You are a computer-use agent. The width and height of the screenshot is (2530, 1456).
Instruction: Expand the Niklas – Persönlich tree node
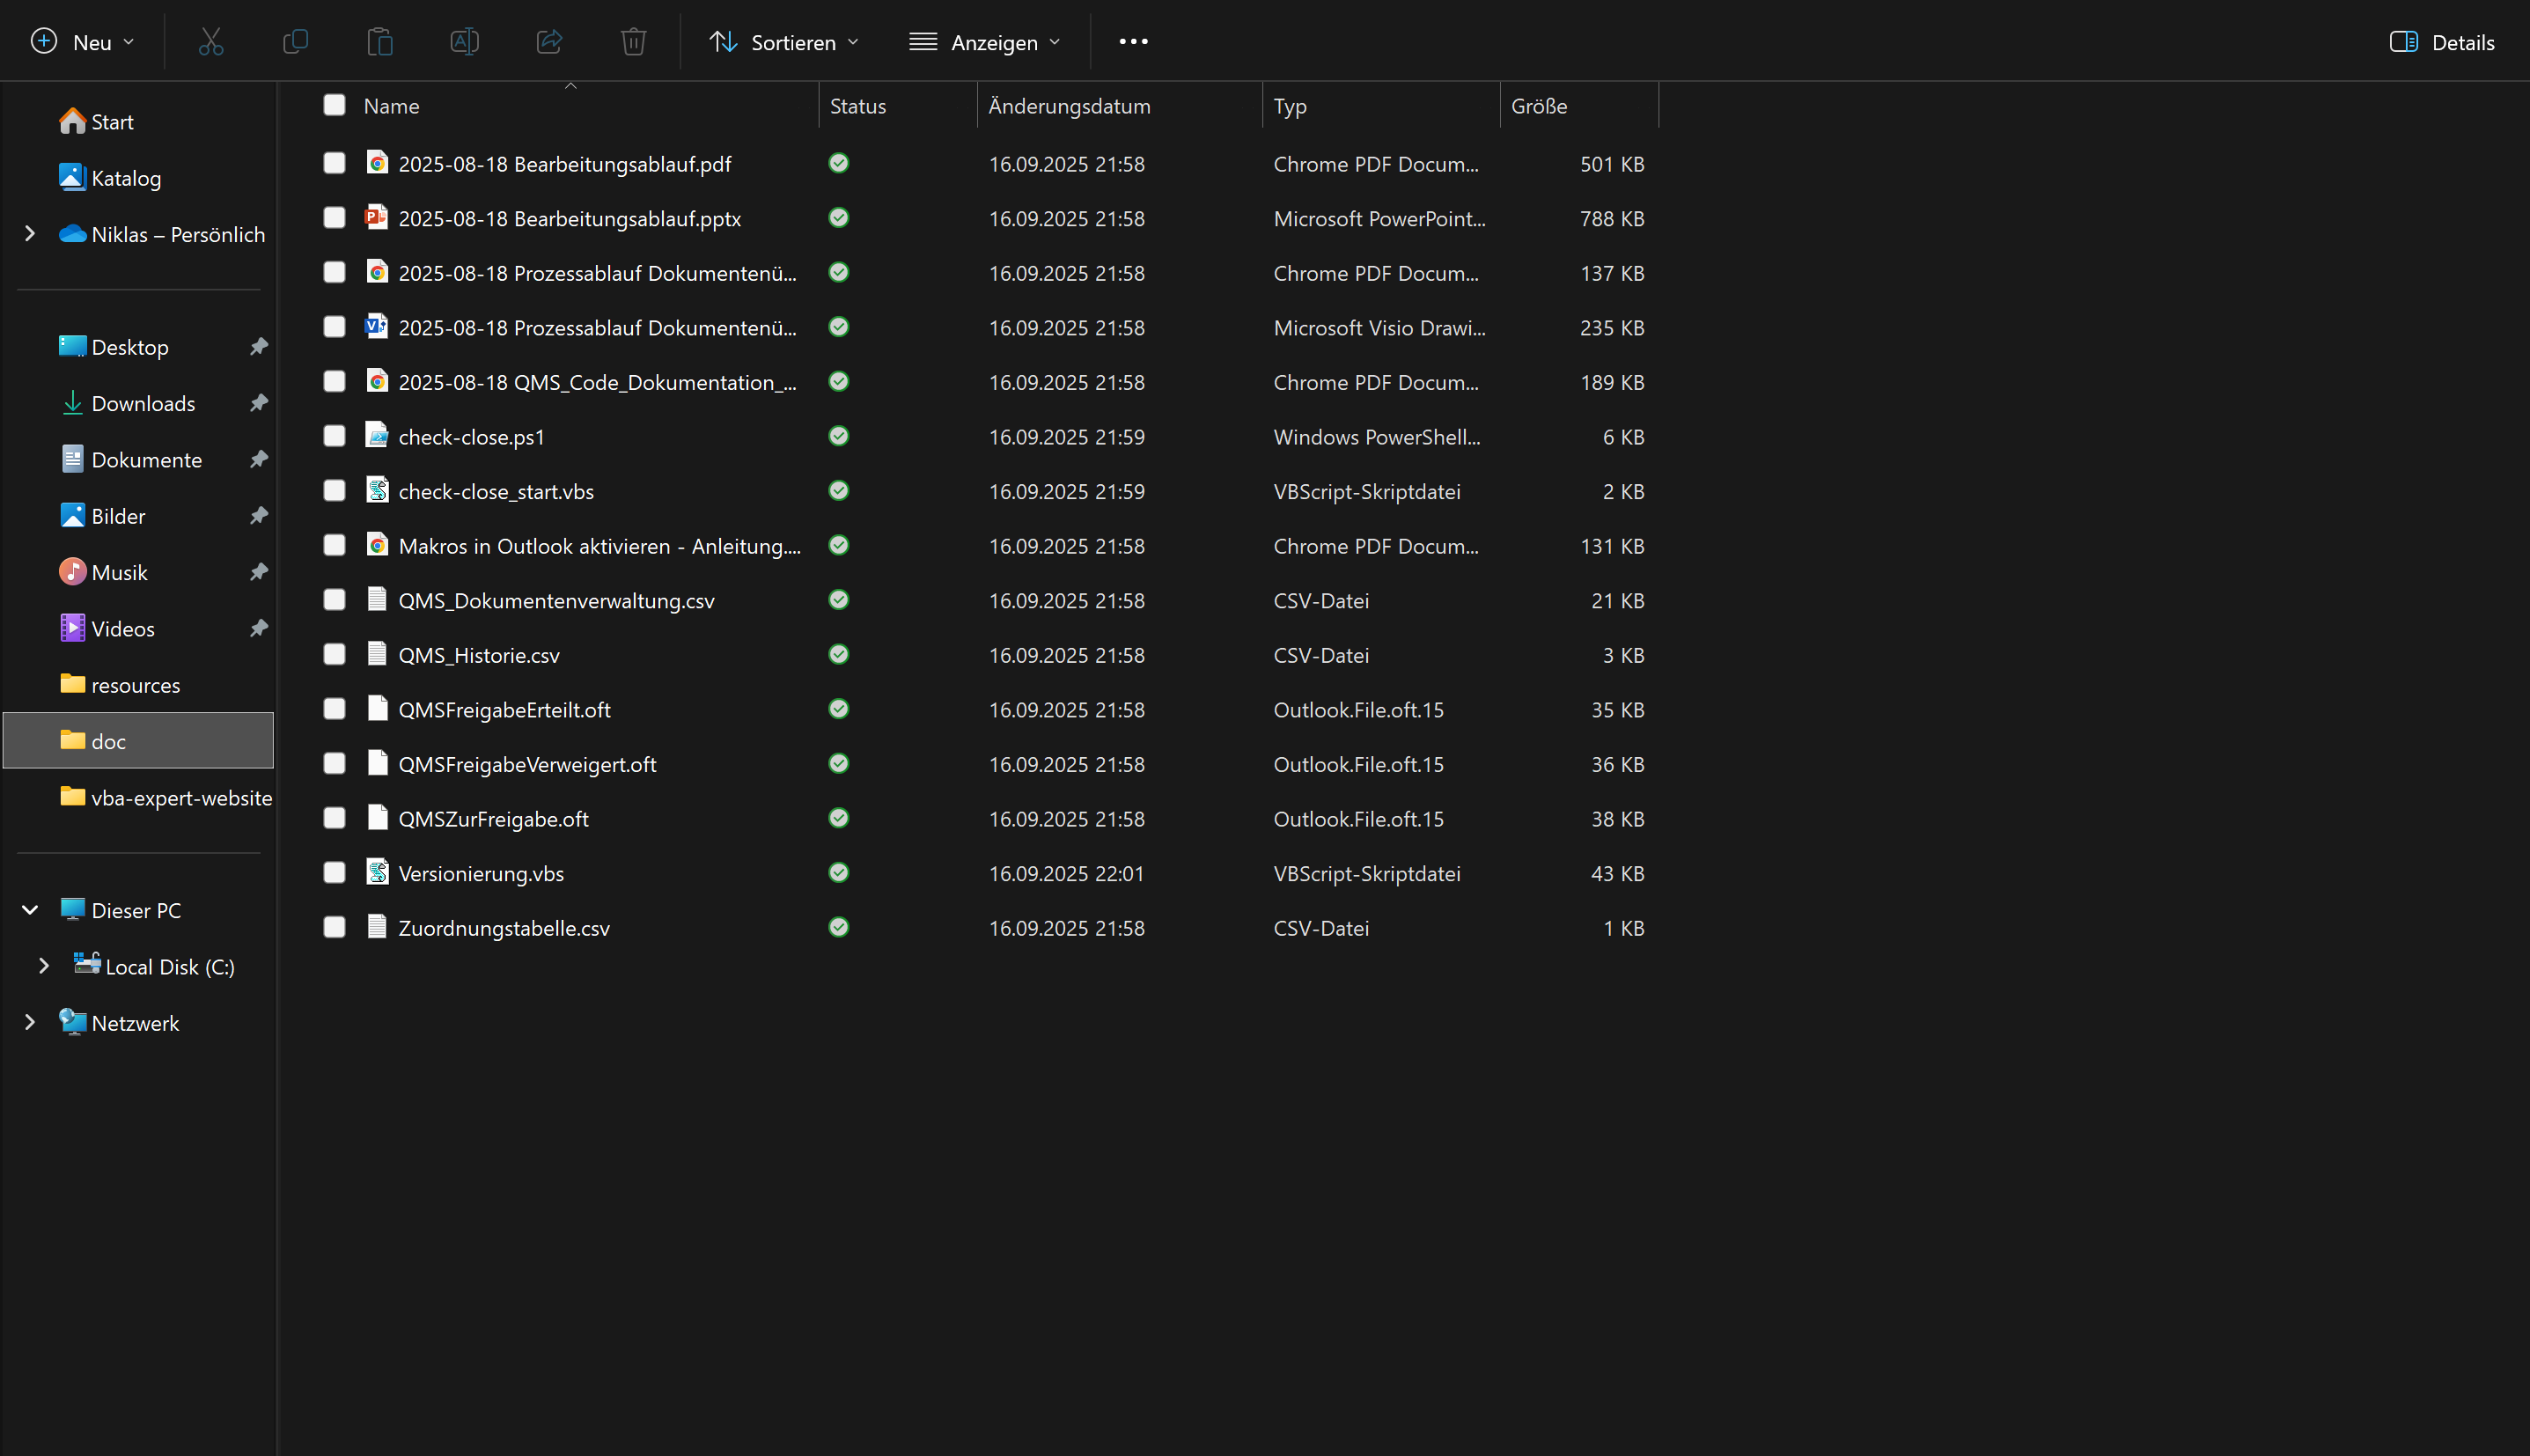point(30,234)
